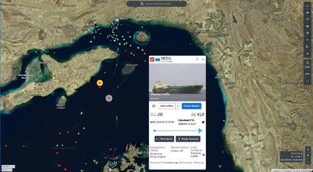
Task: Open the vessel card hamburger menu
Action: tap(154, 106)
